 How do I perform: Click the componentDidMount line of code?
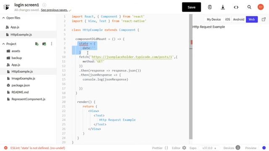coord(100,39)
